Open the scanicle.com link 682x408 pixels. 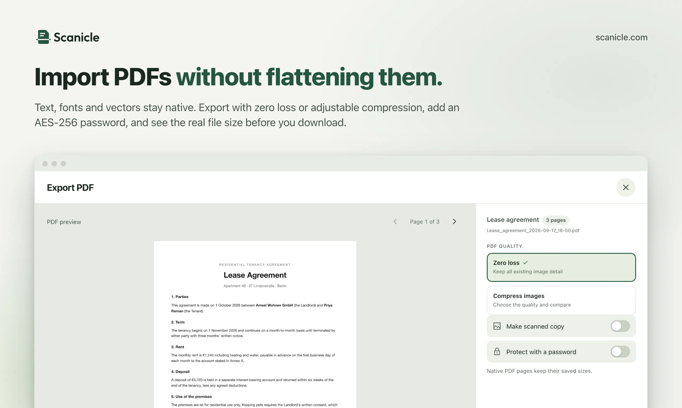621,37
